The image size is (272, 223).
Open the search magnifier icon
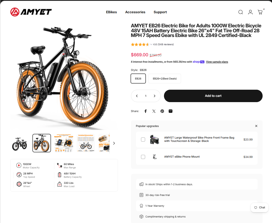click(240, 12)
